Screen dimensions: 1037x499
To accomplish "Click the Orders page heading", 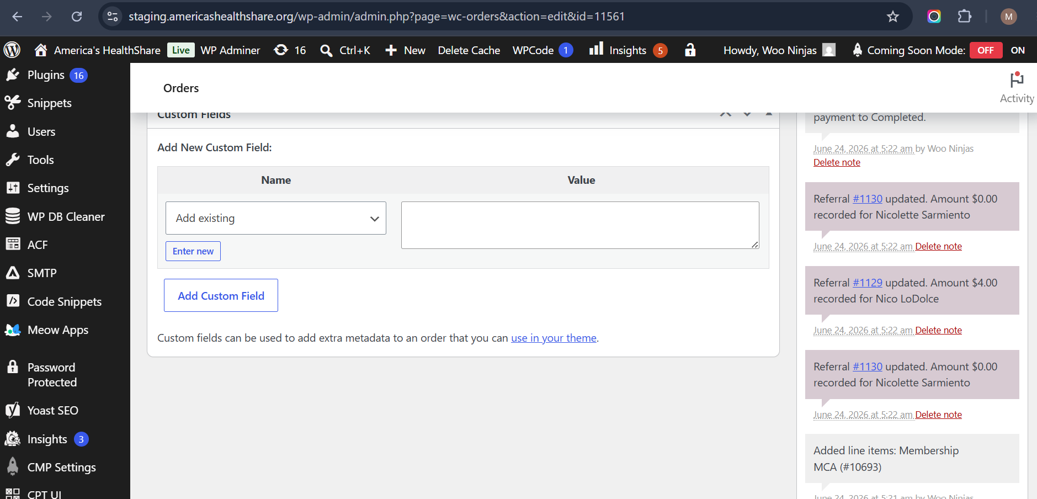I will click(x=181, y=88).
